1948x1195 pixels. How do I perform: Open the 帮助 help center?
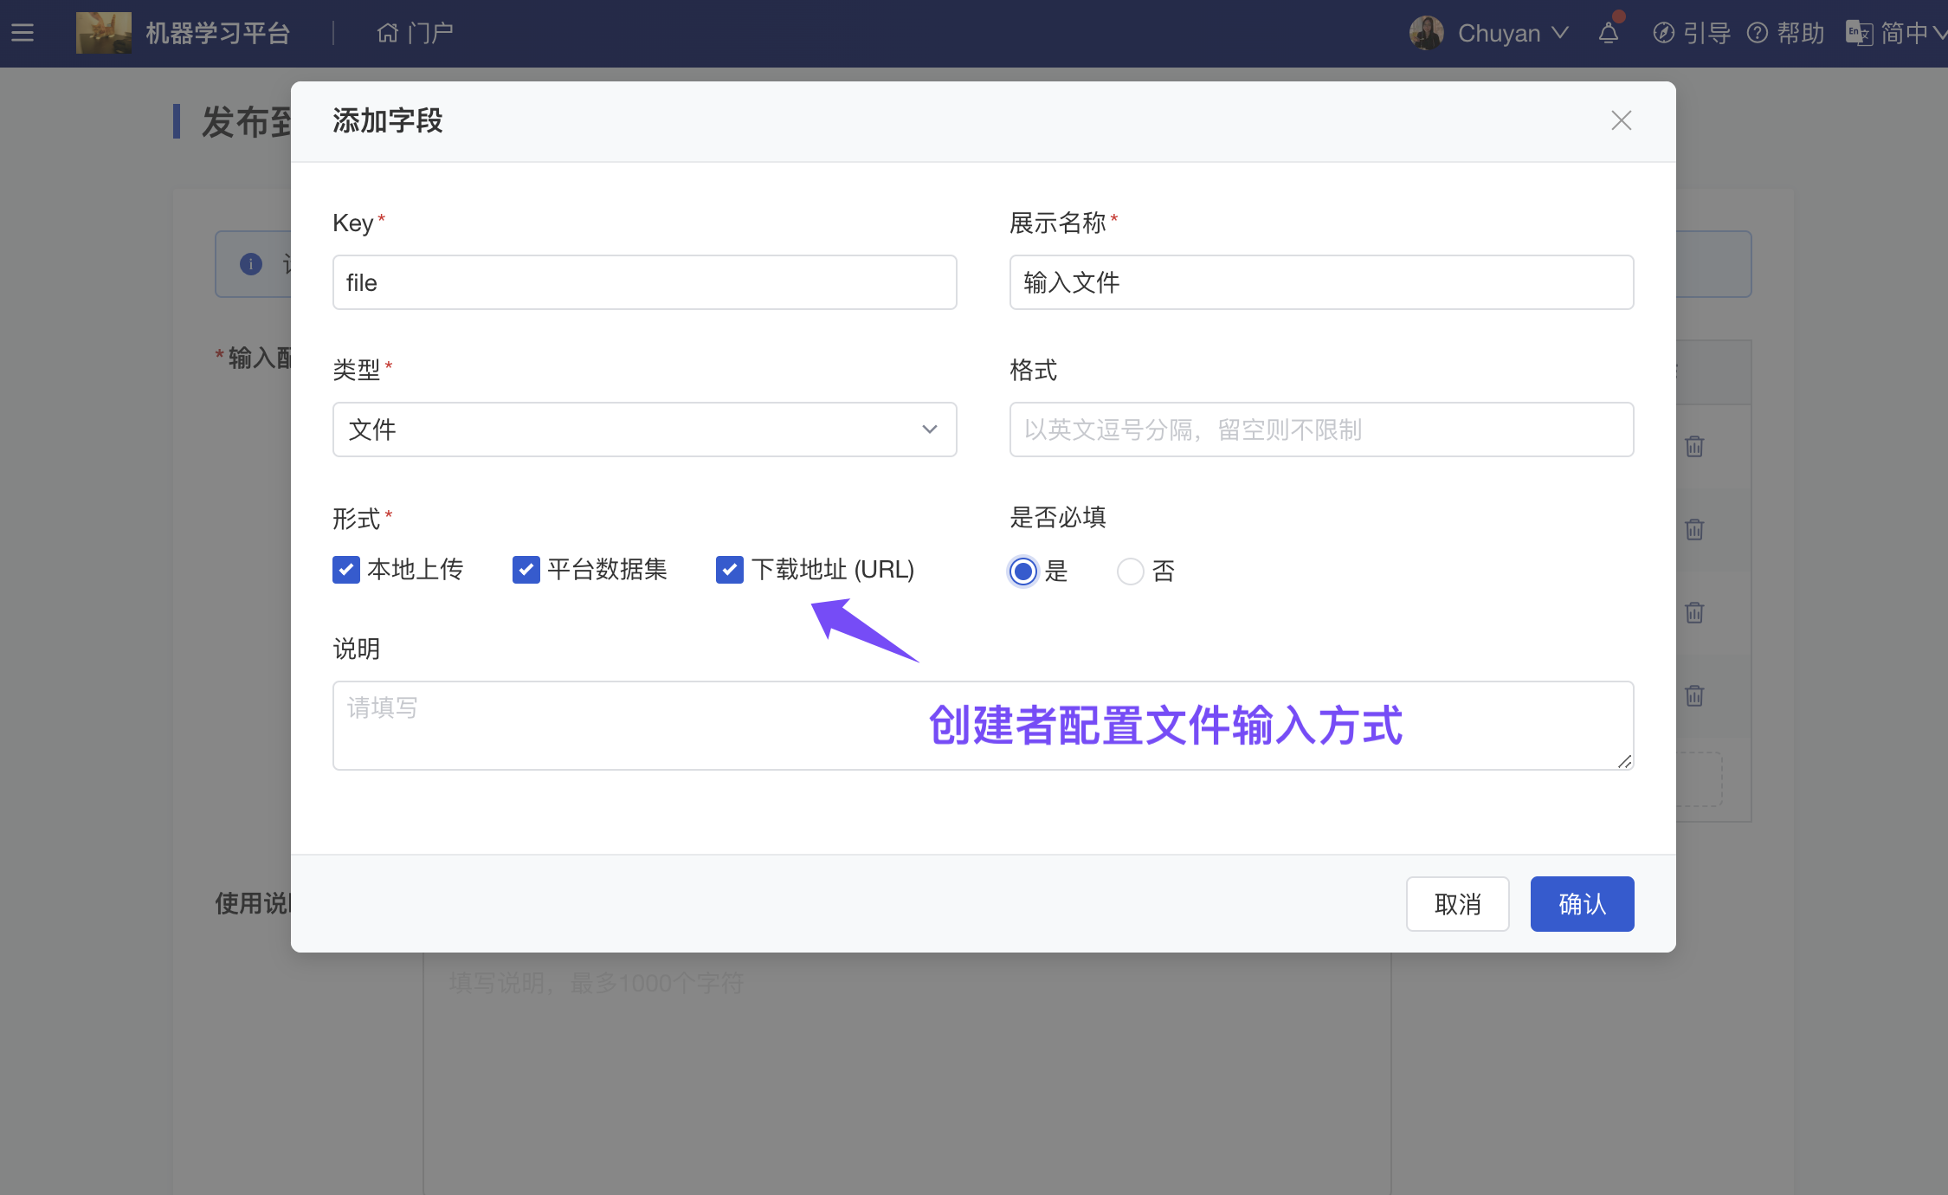click(1785, 32)
